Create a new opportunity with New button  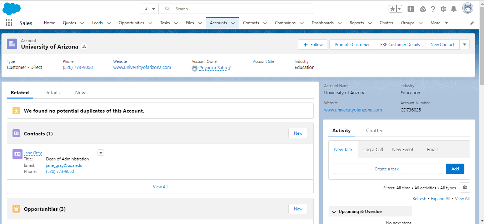[298, 209]
